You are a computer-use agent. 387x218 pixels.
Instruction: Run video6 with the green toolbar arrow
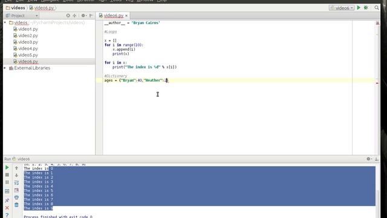359,8
